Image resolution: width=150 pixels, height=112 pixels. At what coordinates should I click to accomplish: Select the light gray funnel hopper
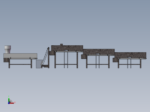pyautogui.click(x=8, y=49)
